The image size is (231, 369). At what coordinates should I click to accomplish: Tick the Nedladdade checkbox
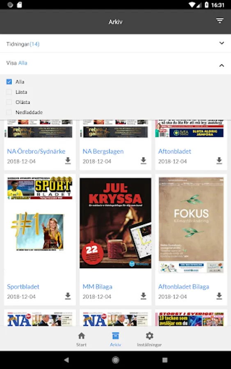(9, 112)
